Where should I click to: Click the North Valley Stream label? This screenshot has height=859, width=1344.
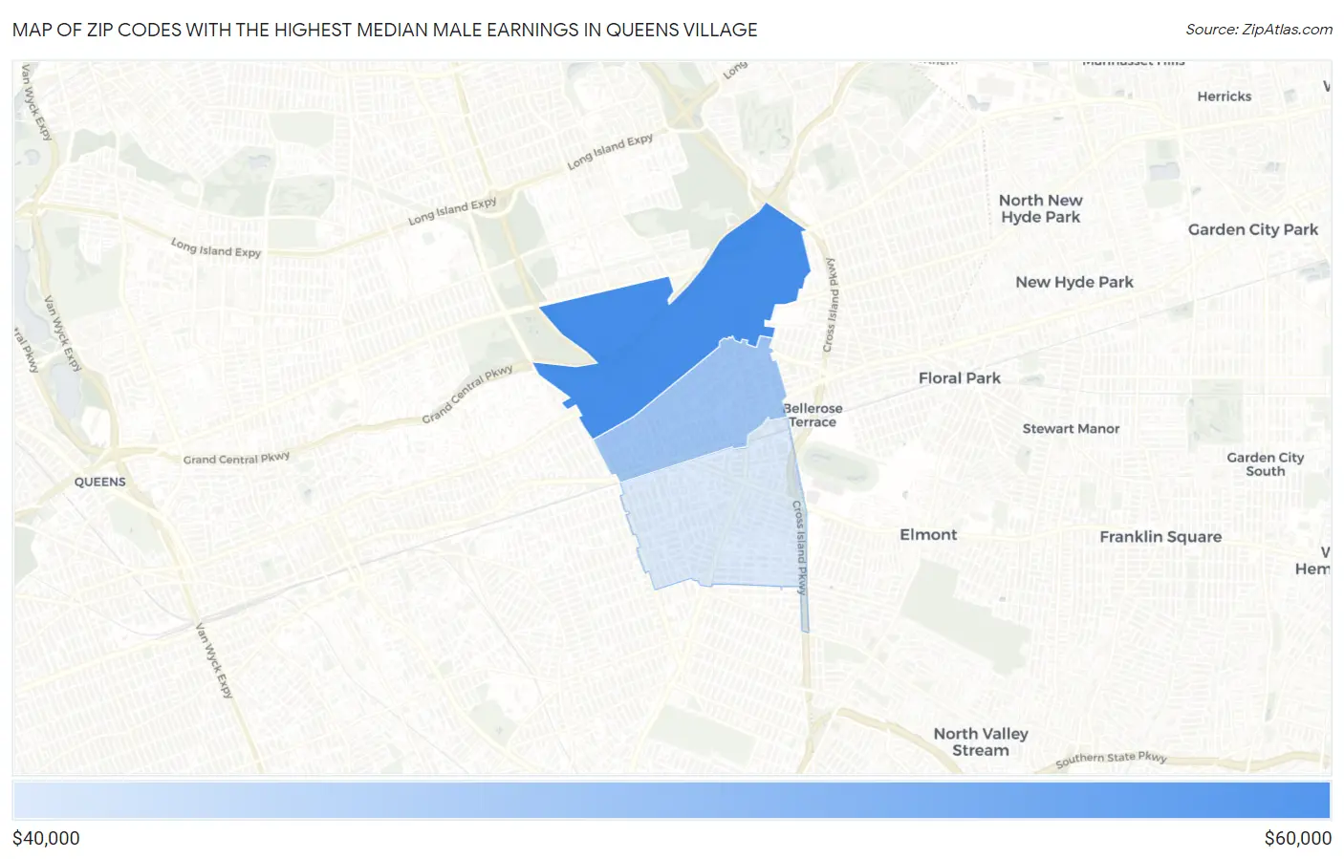tap(981, 741)
